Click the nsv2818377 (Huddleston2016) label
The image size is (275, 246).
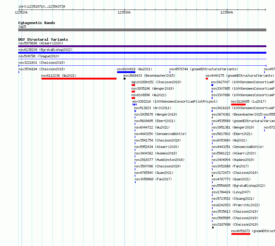(160, 160)
